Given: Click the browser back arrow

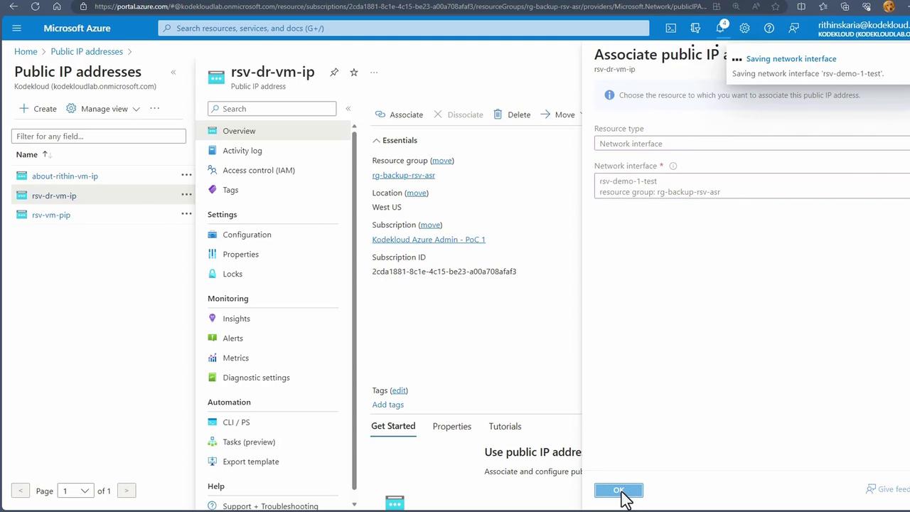Looking at the screenshot, I should pos(14,6).
